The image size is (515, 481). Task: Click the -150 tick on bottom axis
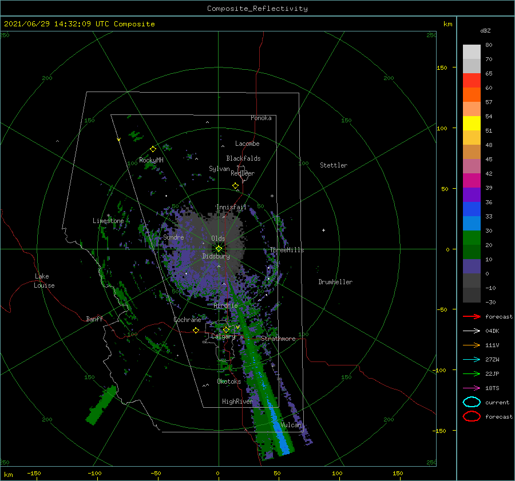pos(34,473)
